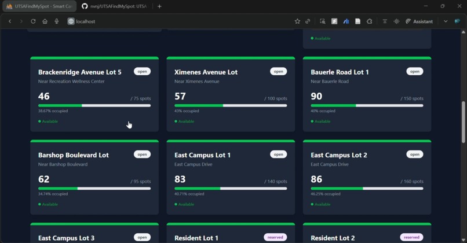
Task: Click open badge on East Campus Lot 1
Action: [279, 154]
